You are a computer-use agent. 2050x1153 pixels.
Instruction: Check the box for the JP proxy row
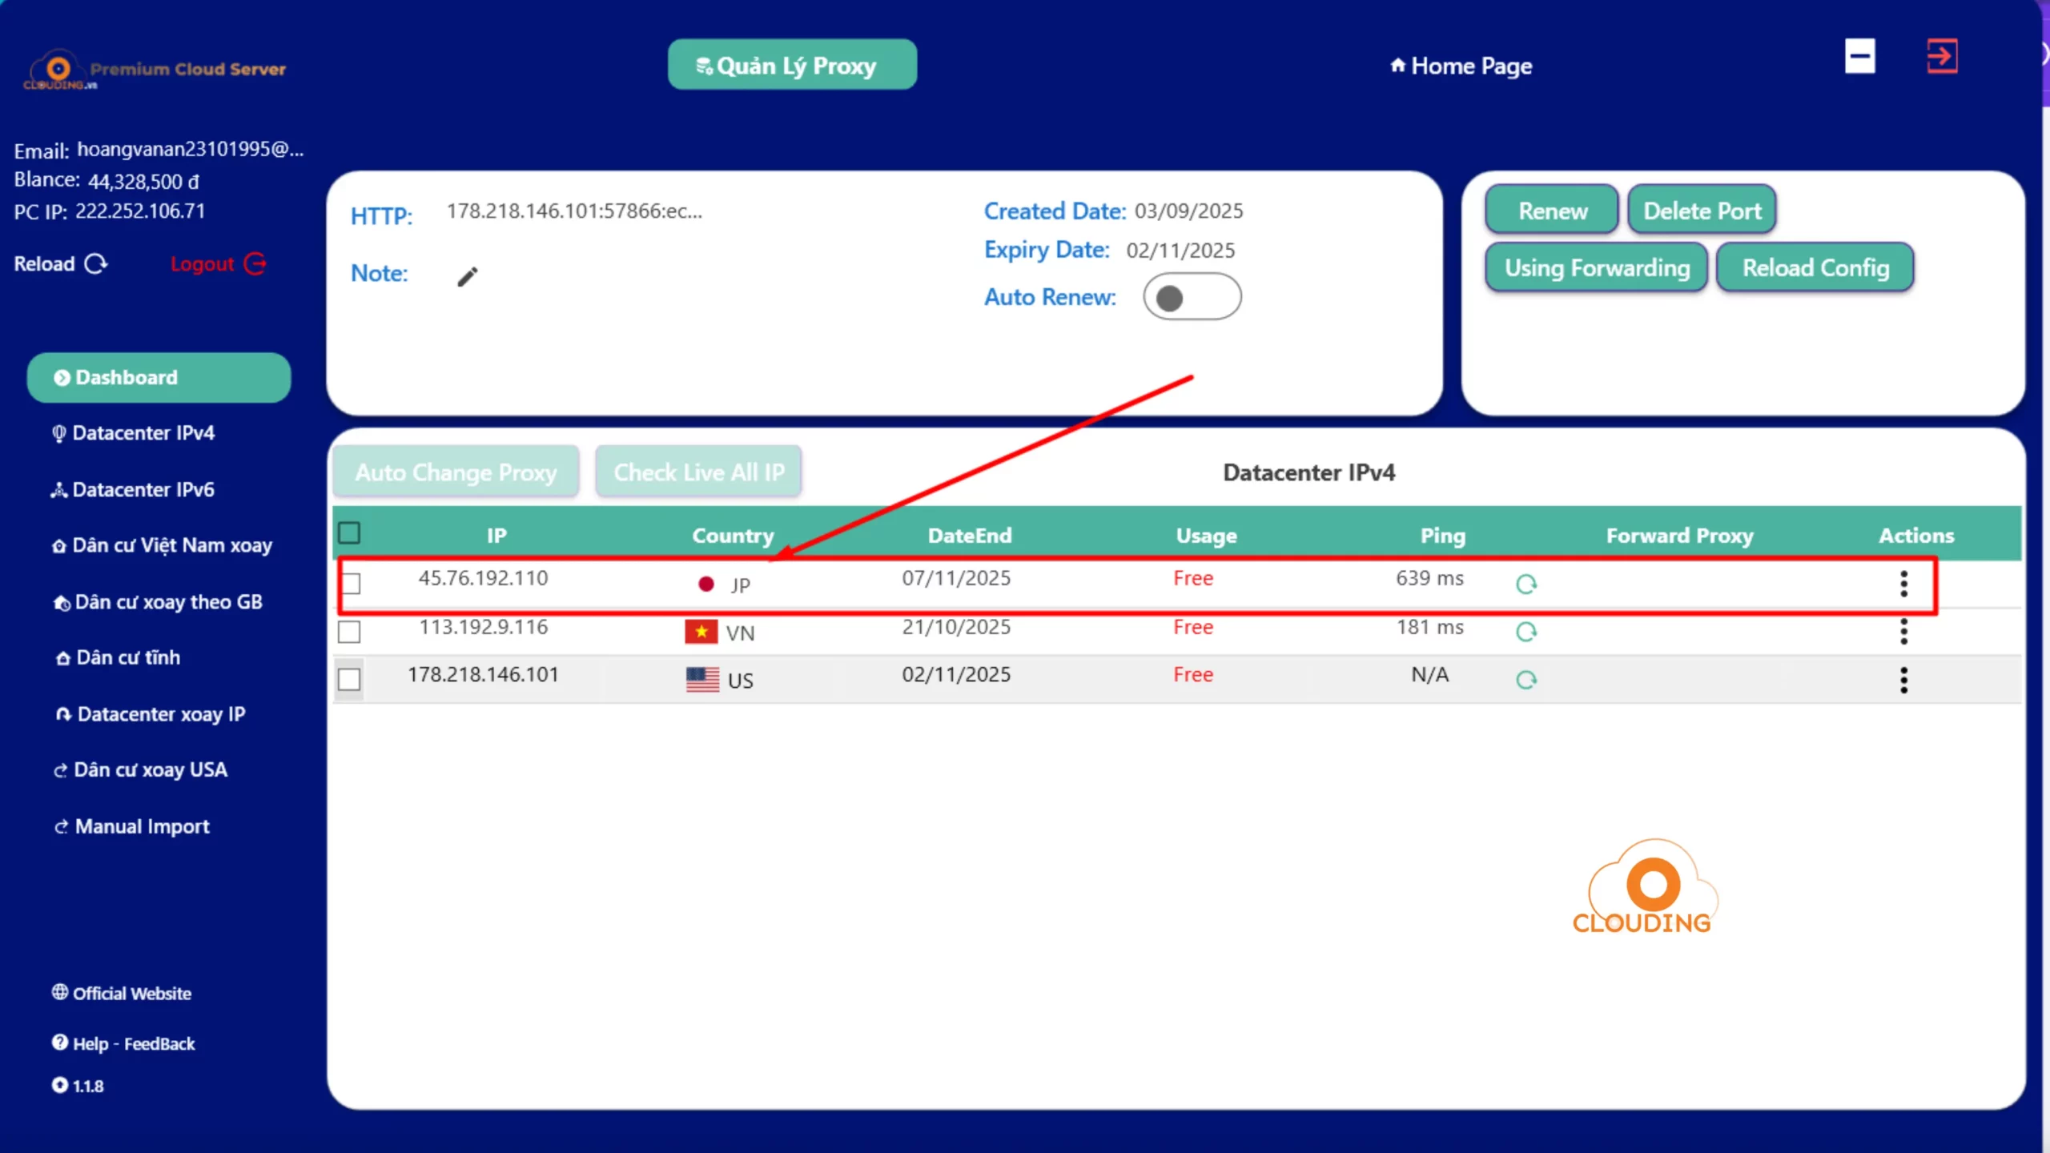[x=350, y=583]
